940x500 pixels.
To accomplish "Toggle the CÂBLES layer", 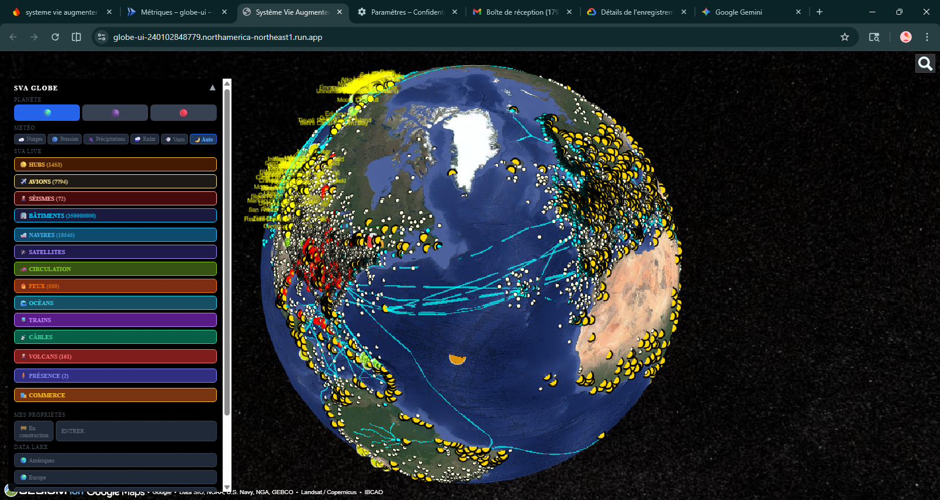I will coord(115,337).
